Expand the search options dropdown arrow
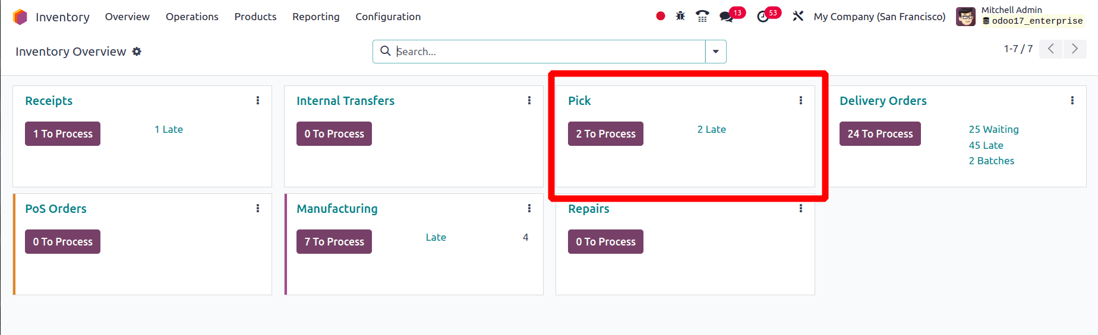The width and height of the screenshot is (1098, 335). [x=715, y=52]
